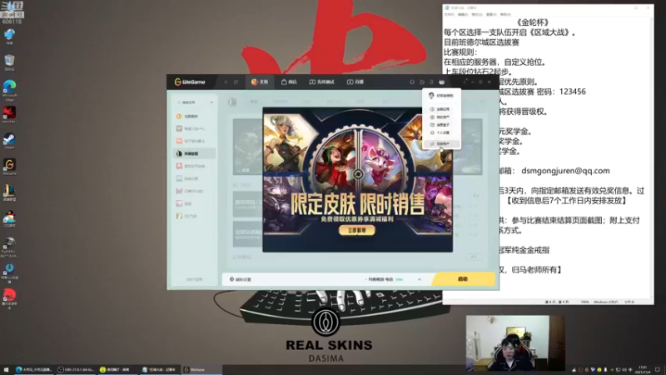The image size is (666, 375).
Task: Click the WeGame sidebar search apps field
Action: 191,102
